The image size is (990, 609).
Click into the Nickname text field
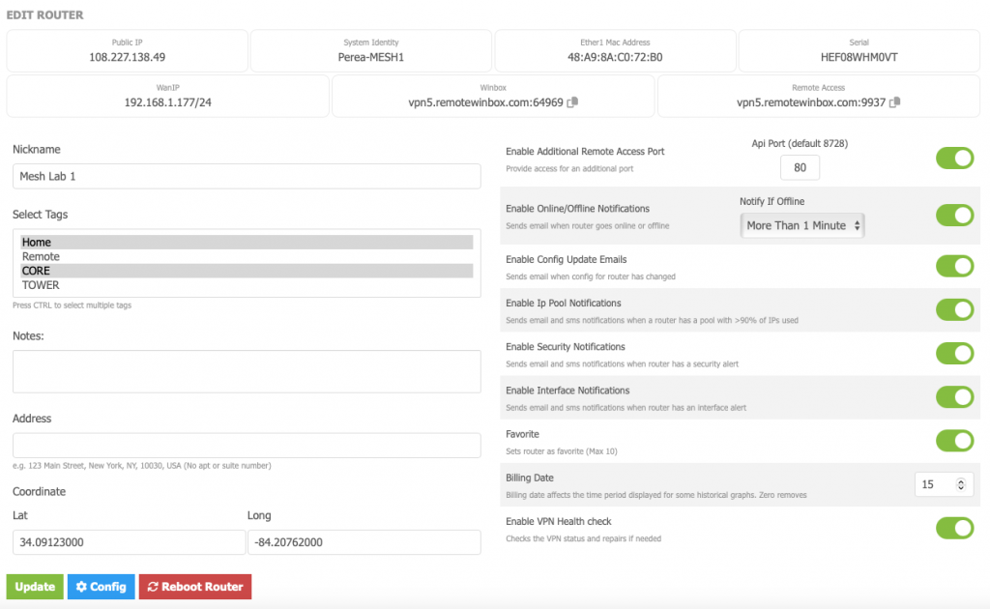tap(247, 176)
